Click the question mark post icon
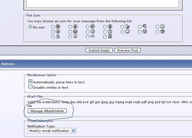192x138 pixels. (x=163, y=31)
